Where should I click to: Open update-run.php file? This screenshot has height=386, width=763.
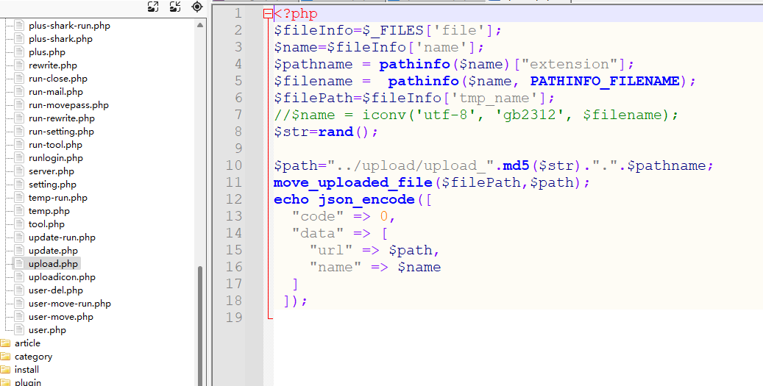(62, 237)
